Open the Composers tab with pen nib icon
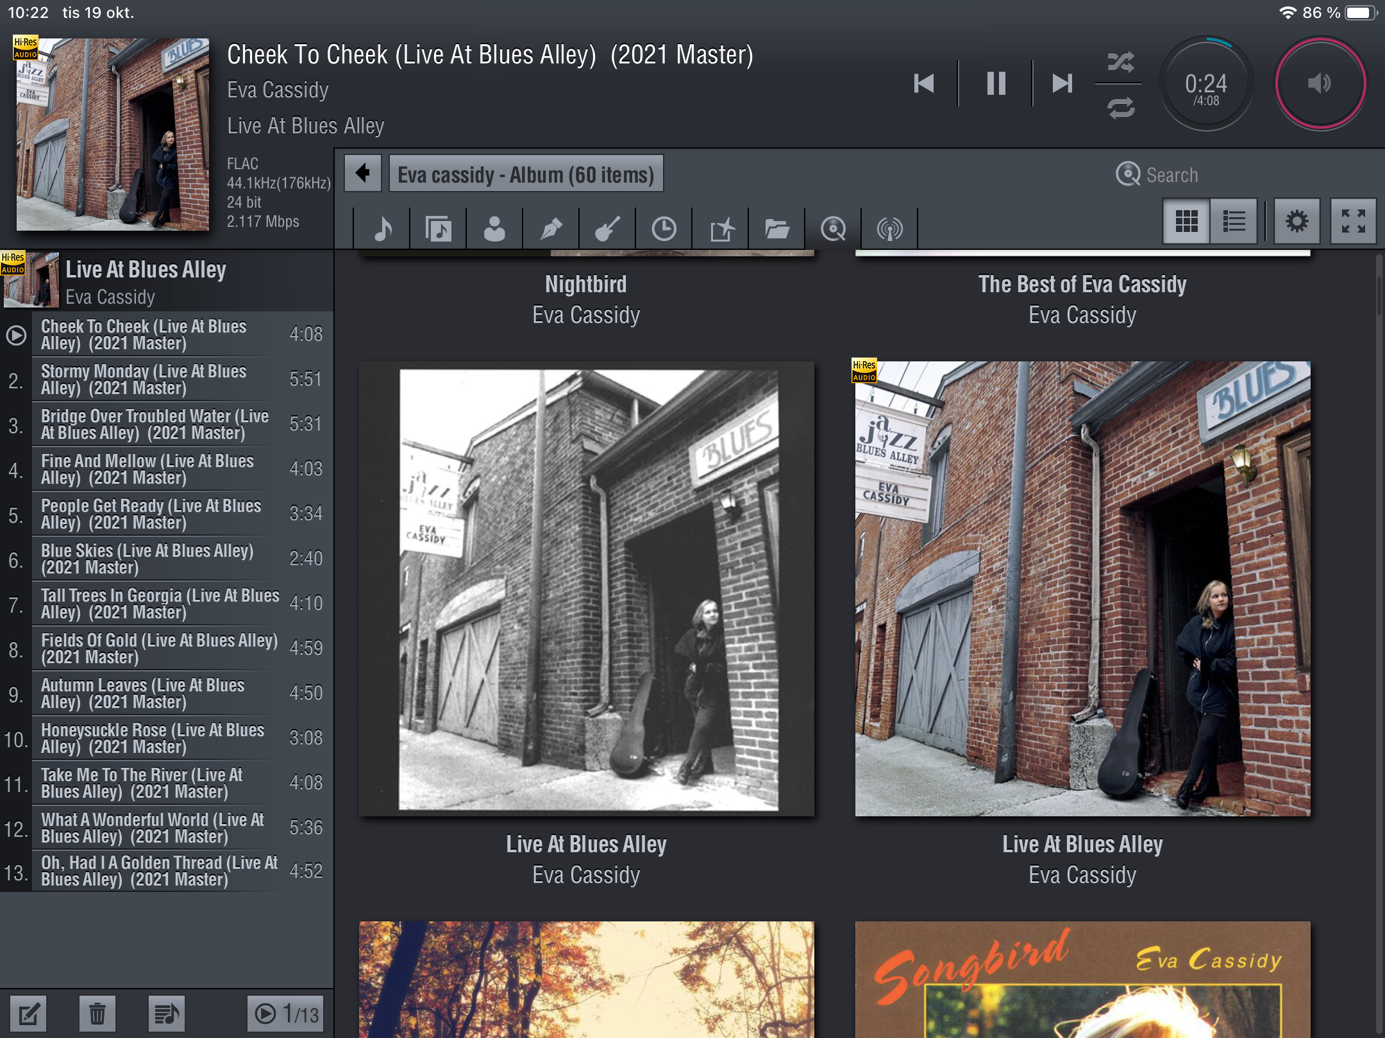1385x1038 pixels. coord(551,228)
